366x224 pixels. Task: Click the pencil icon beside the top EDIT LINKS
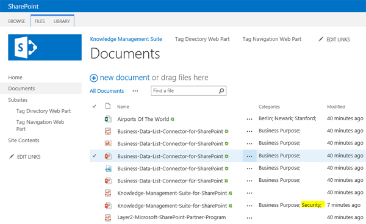click(321, 39)
